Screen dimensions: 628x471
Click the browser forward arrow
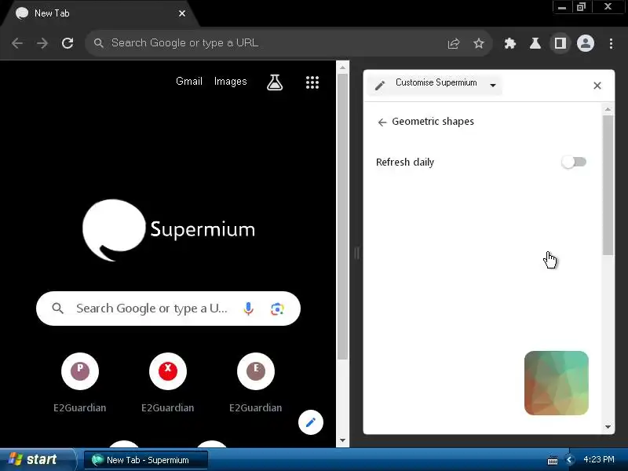42,43
